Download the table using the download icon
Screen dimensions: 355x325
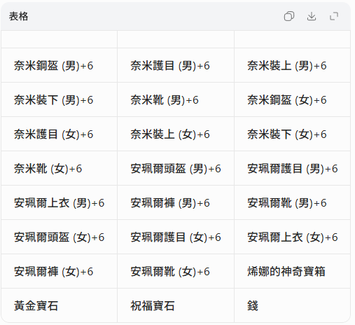click(312, 16)
